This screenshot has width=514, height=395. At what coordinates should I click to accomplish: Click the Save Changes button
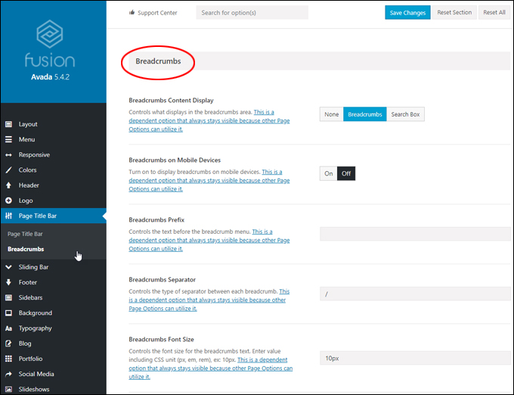[407, 12]
